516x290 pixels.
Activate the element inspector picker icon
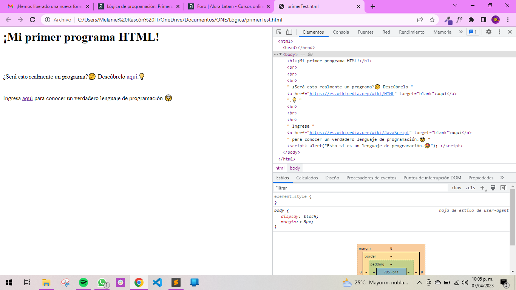tap(279, 32)
